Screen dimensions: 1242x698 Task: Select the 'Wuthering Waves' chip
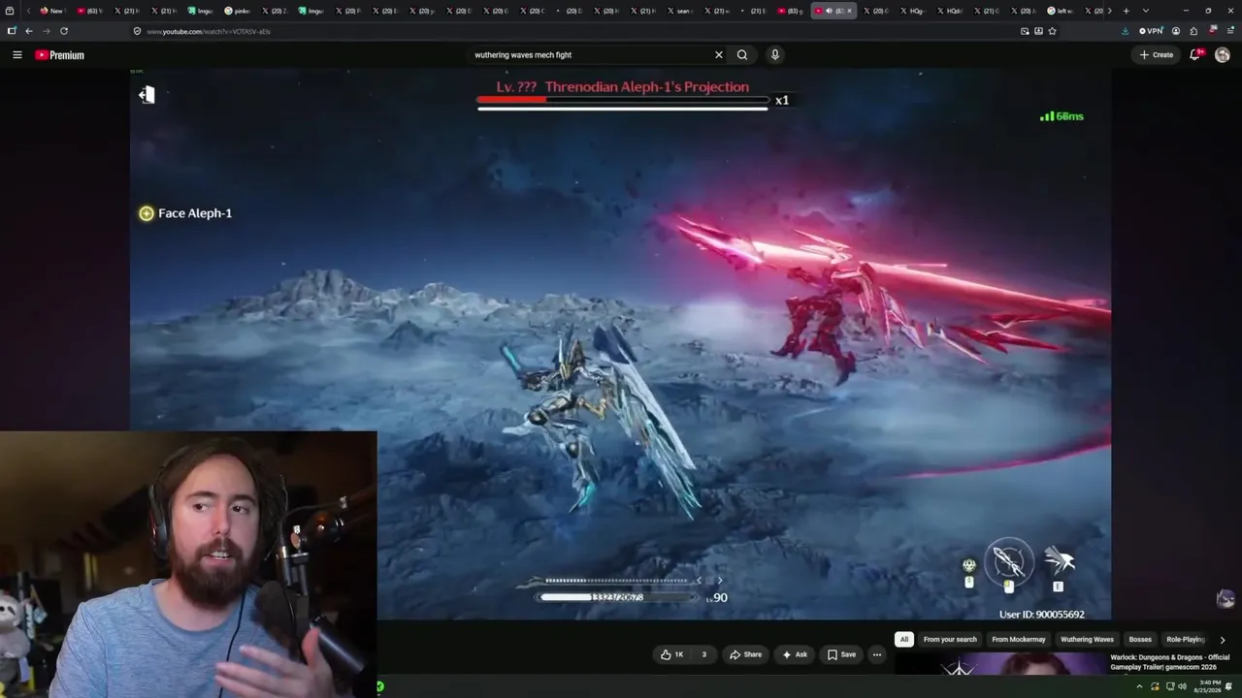pyautogui.click(x=1087, y=640)
